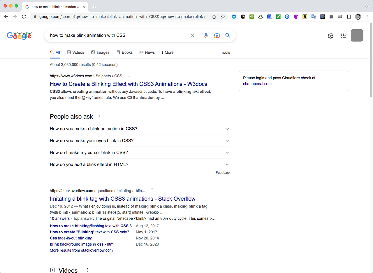Search by image with the camera icon
373x273 pixels.
217,36
